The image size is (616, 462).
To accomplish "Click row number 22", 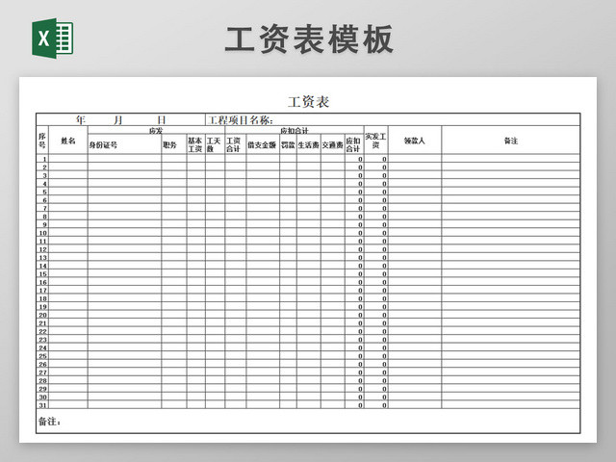I will [42, 331].
